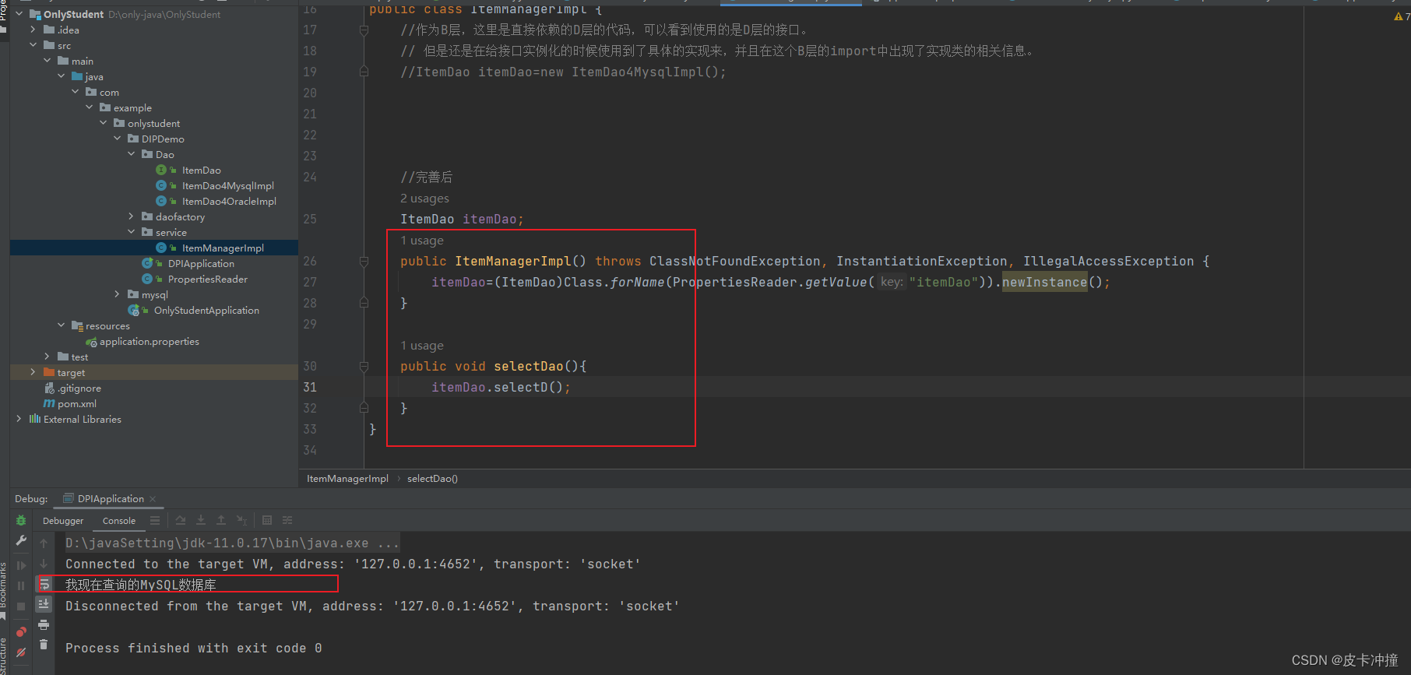Screen dimensions: 1411x675
Task: Open Evaluate Expression calculator icon
Action: (267, 520)
